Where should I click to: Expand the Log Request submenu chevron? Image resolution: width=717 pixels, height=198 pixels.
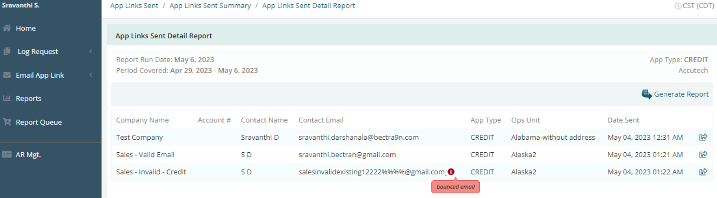pos(91,51)
